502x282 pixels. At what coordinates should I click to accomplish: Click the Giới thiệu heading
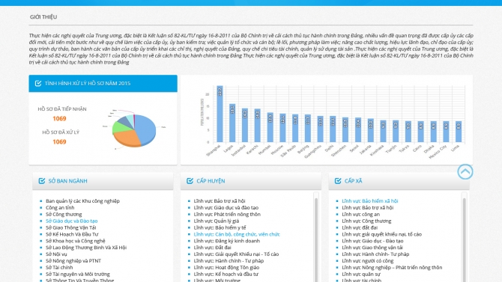pyautogui.click(x=43, y=17)
